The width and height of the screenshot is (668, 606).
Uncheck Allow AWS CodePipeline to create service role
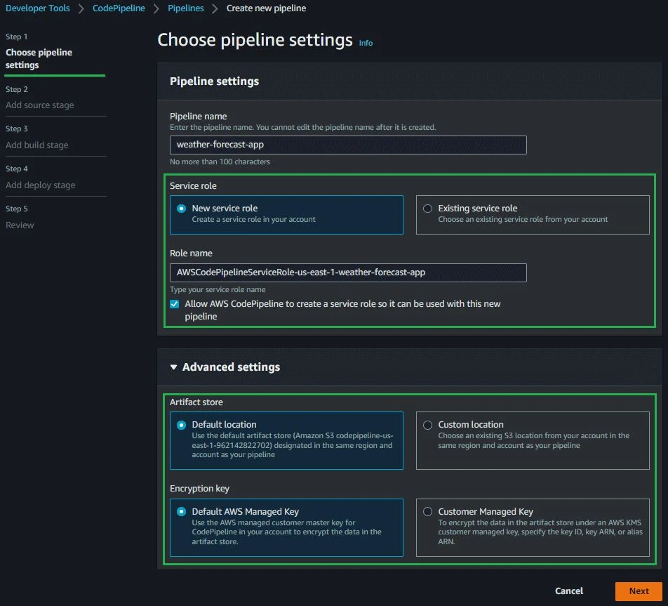pos(174,304)
